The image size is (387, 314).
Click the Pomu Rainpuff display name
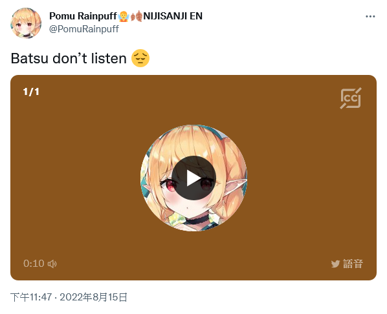[x=83, y=16]
